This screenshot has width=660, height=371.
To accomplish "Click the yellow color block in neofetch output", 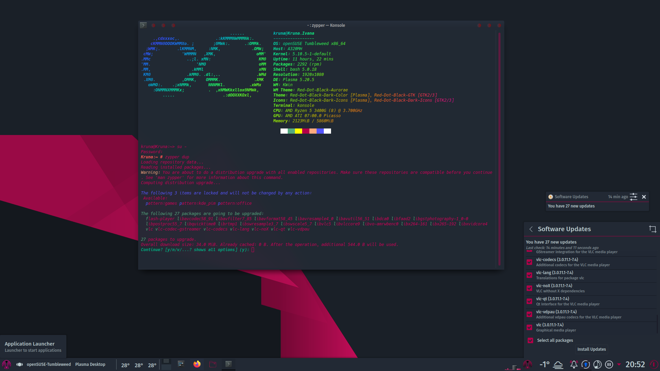I will (298, 131).
